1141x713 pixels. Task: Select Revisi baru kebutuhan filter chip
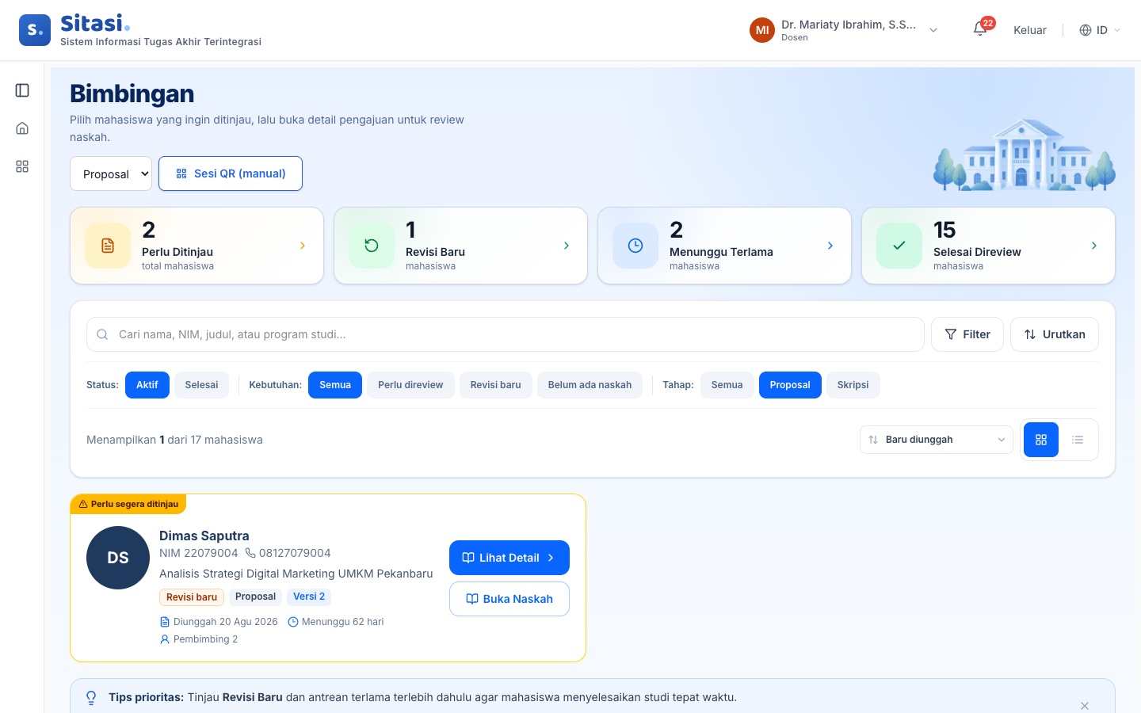point(496,385)
